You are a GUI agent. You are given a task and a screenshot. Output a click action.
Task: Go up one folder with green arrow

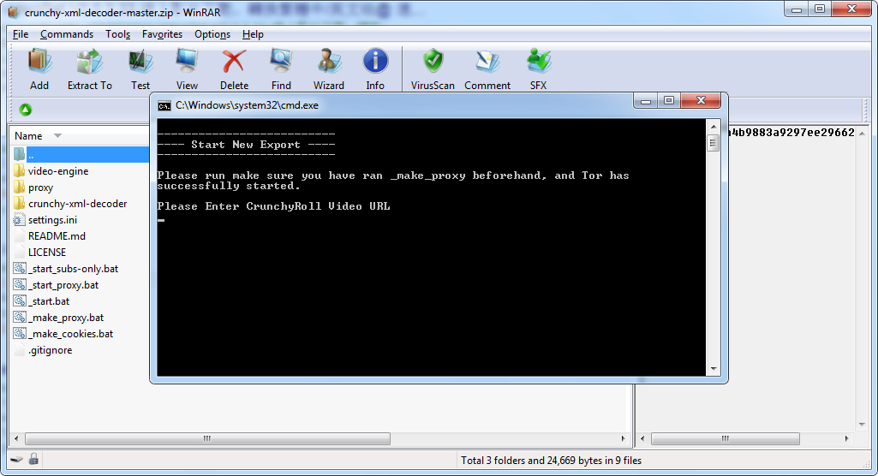click(25, 110)
